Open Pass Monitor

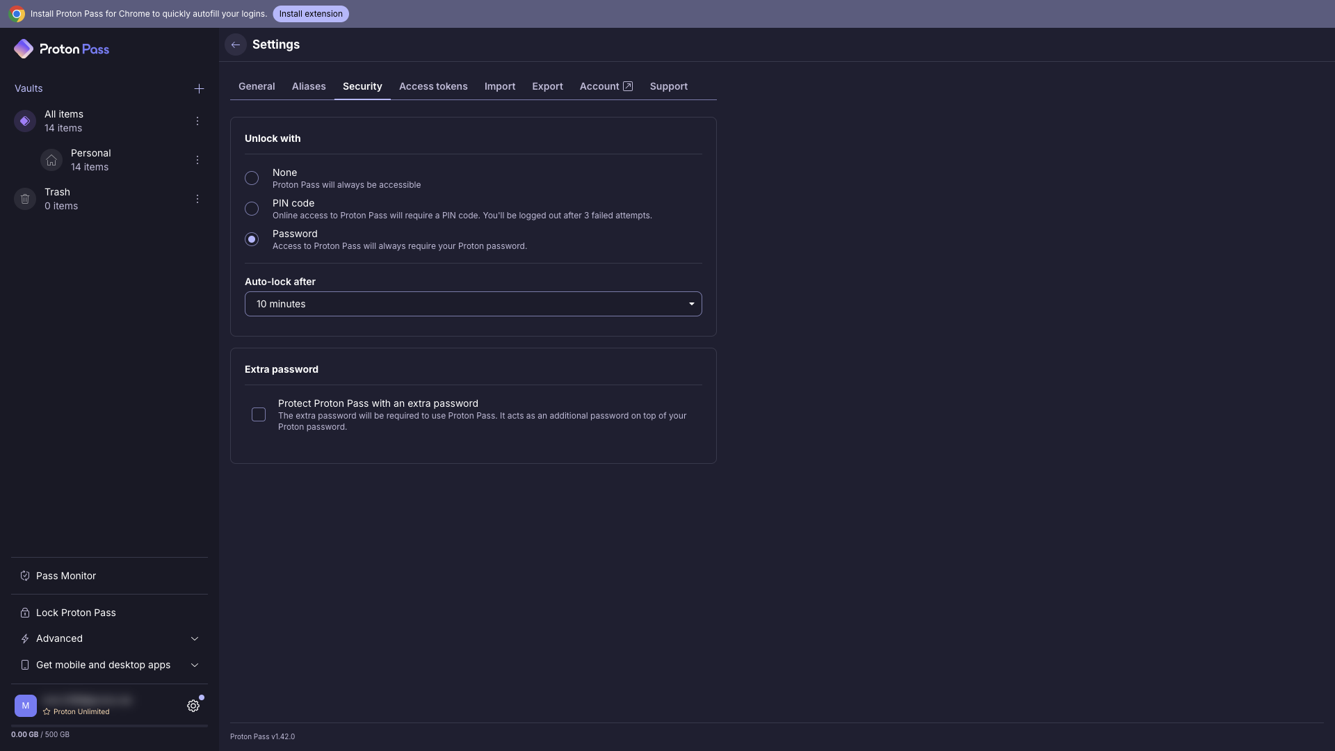pyautogui.click(x=109, y=576)
